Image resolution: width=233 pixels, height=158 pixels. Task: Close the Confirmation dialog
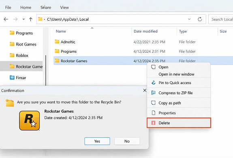point(145,91)
